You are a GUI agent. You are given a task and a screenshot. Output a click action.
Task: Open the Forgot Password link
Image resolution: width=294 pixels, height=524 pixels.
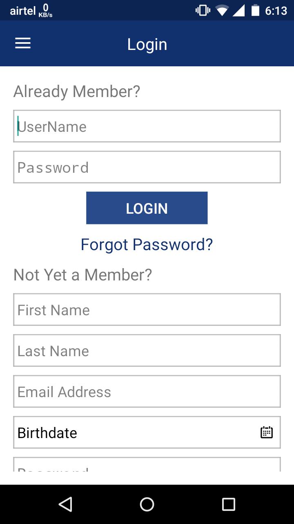coord(147,244)
